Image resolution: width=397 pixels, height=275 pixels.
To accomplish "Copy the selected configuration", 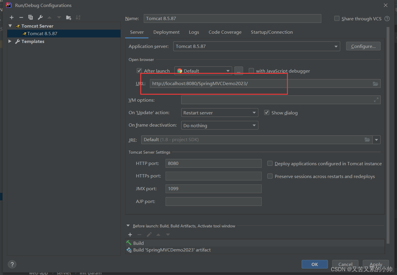I will click(31, 18).
